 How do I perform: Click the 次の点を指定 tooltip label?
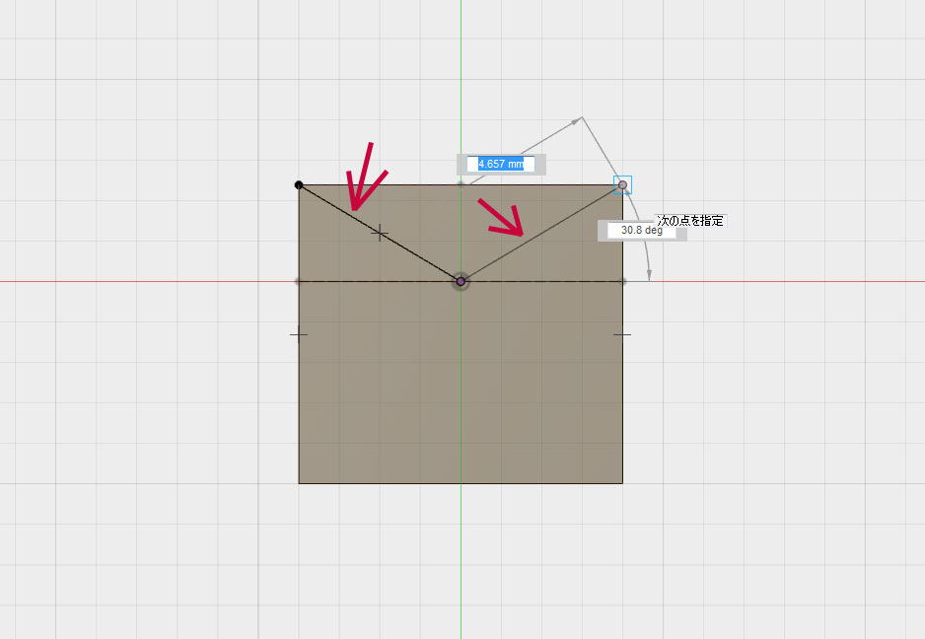pyautogui.click(x=690, y=221)
